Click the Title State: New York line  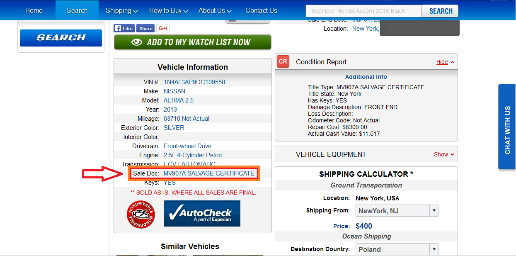click(335, 94)
